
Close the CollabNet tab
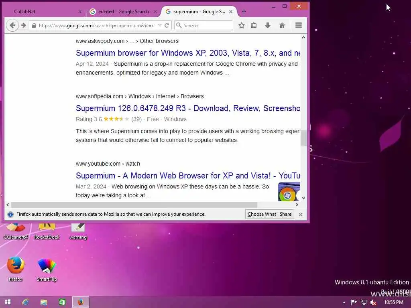point(80,12)
